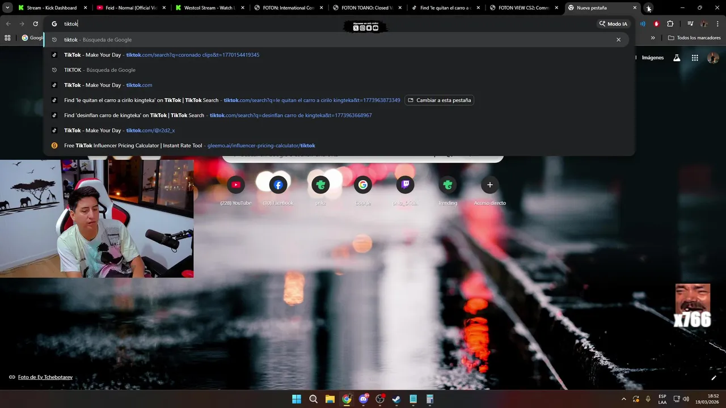The height and width of the screenshot is (408, 726).
Task: Open Steam from taskbar
Action: point(396,399)
